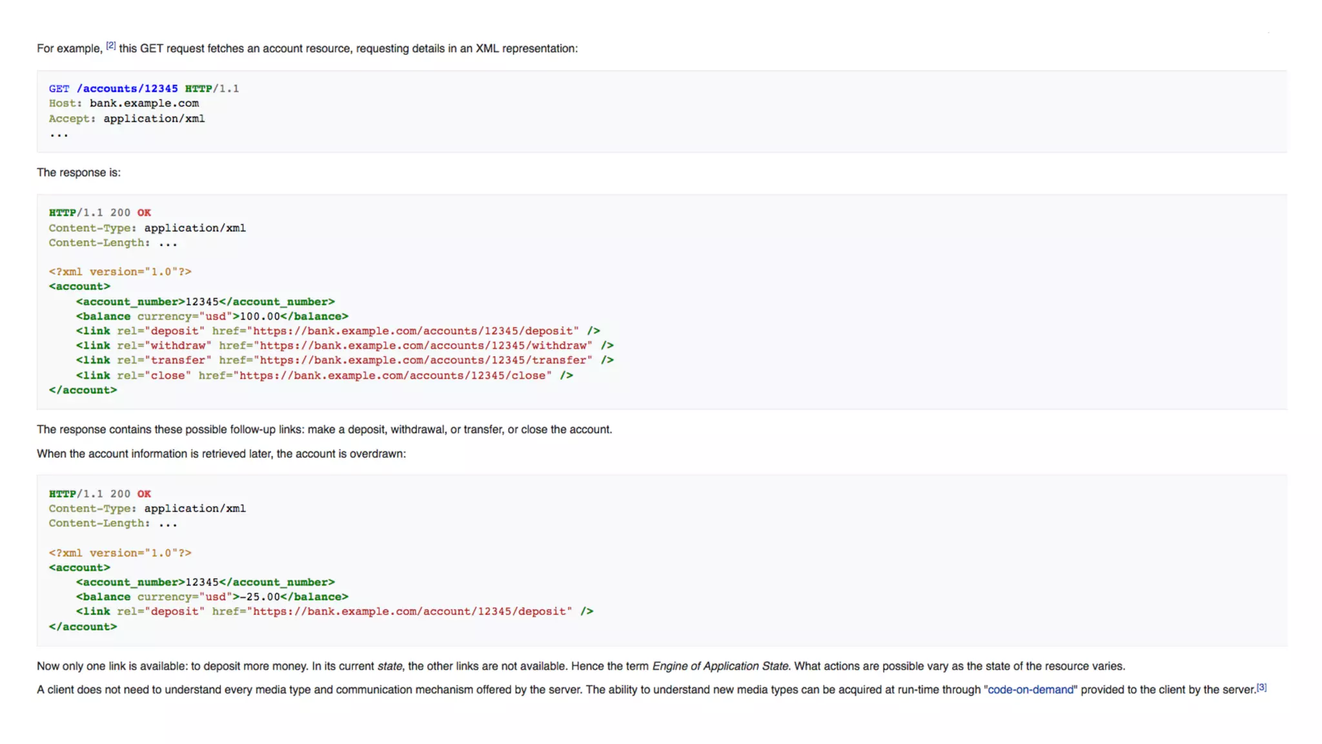The height and width of the screenshot is (744, 1322).
Task: Click the 100.00 balance value
Action: [x=259, y=316]
